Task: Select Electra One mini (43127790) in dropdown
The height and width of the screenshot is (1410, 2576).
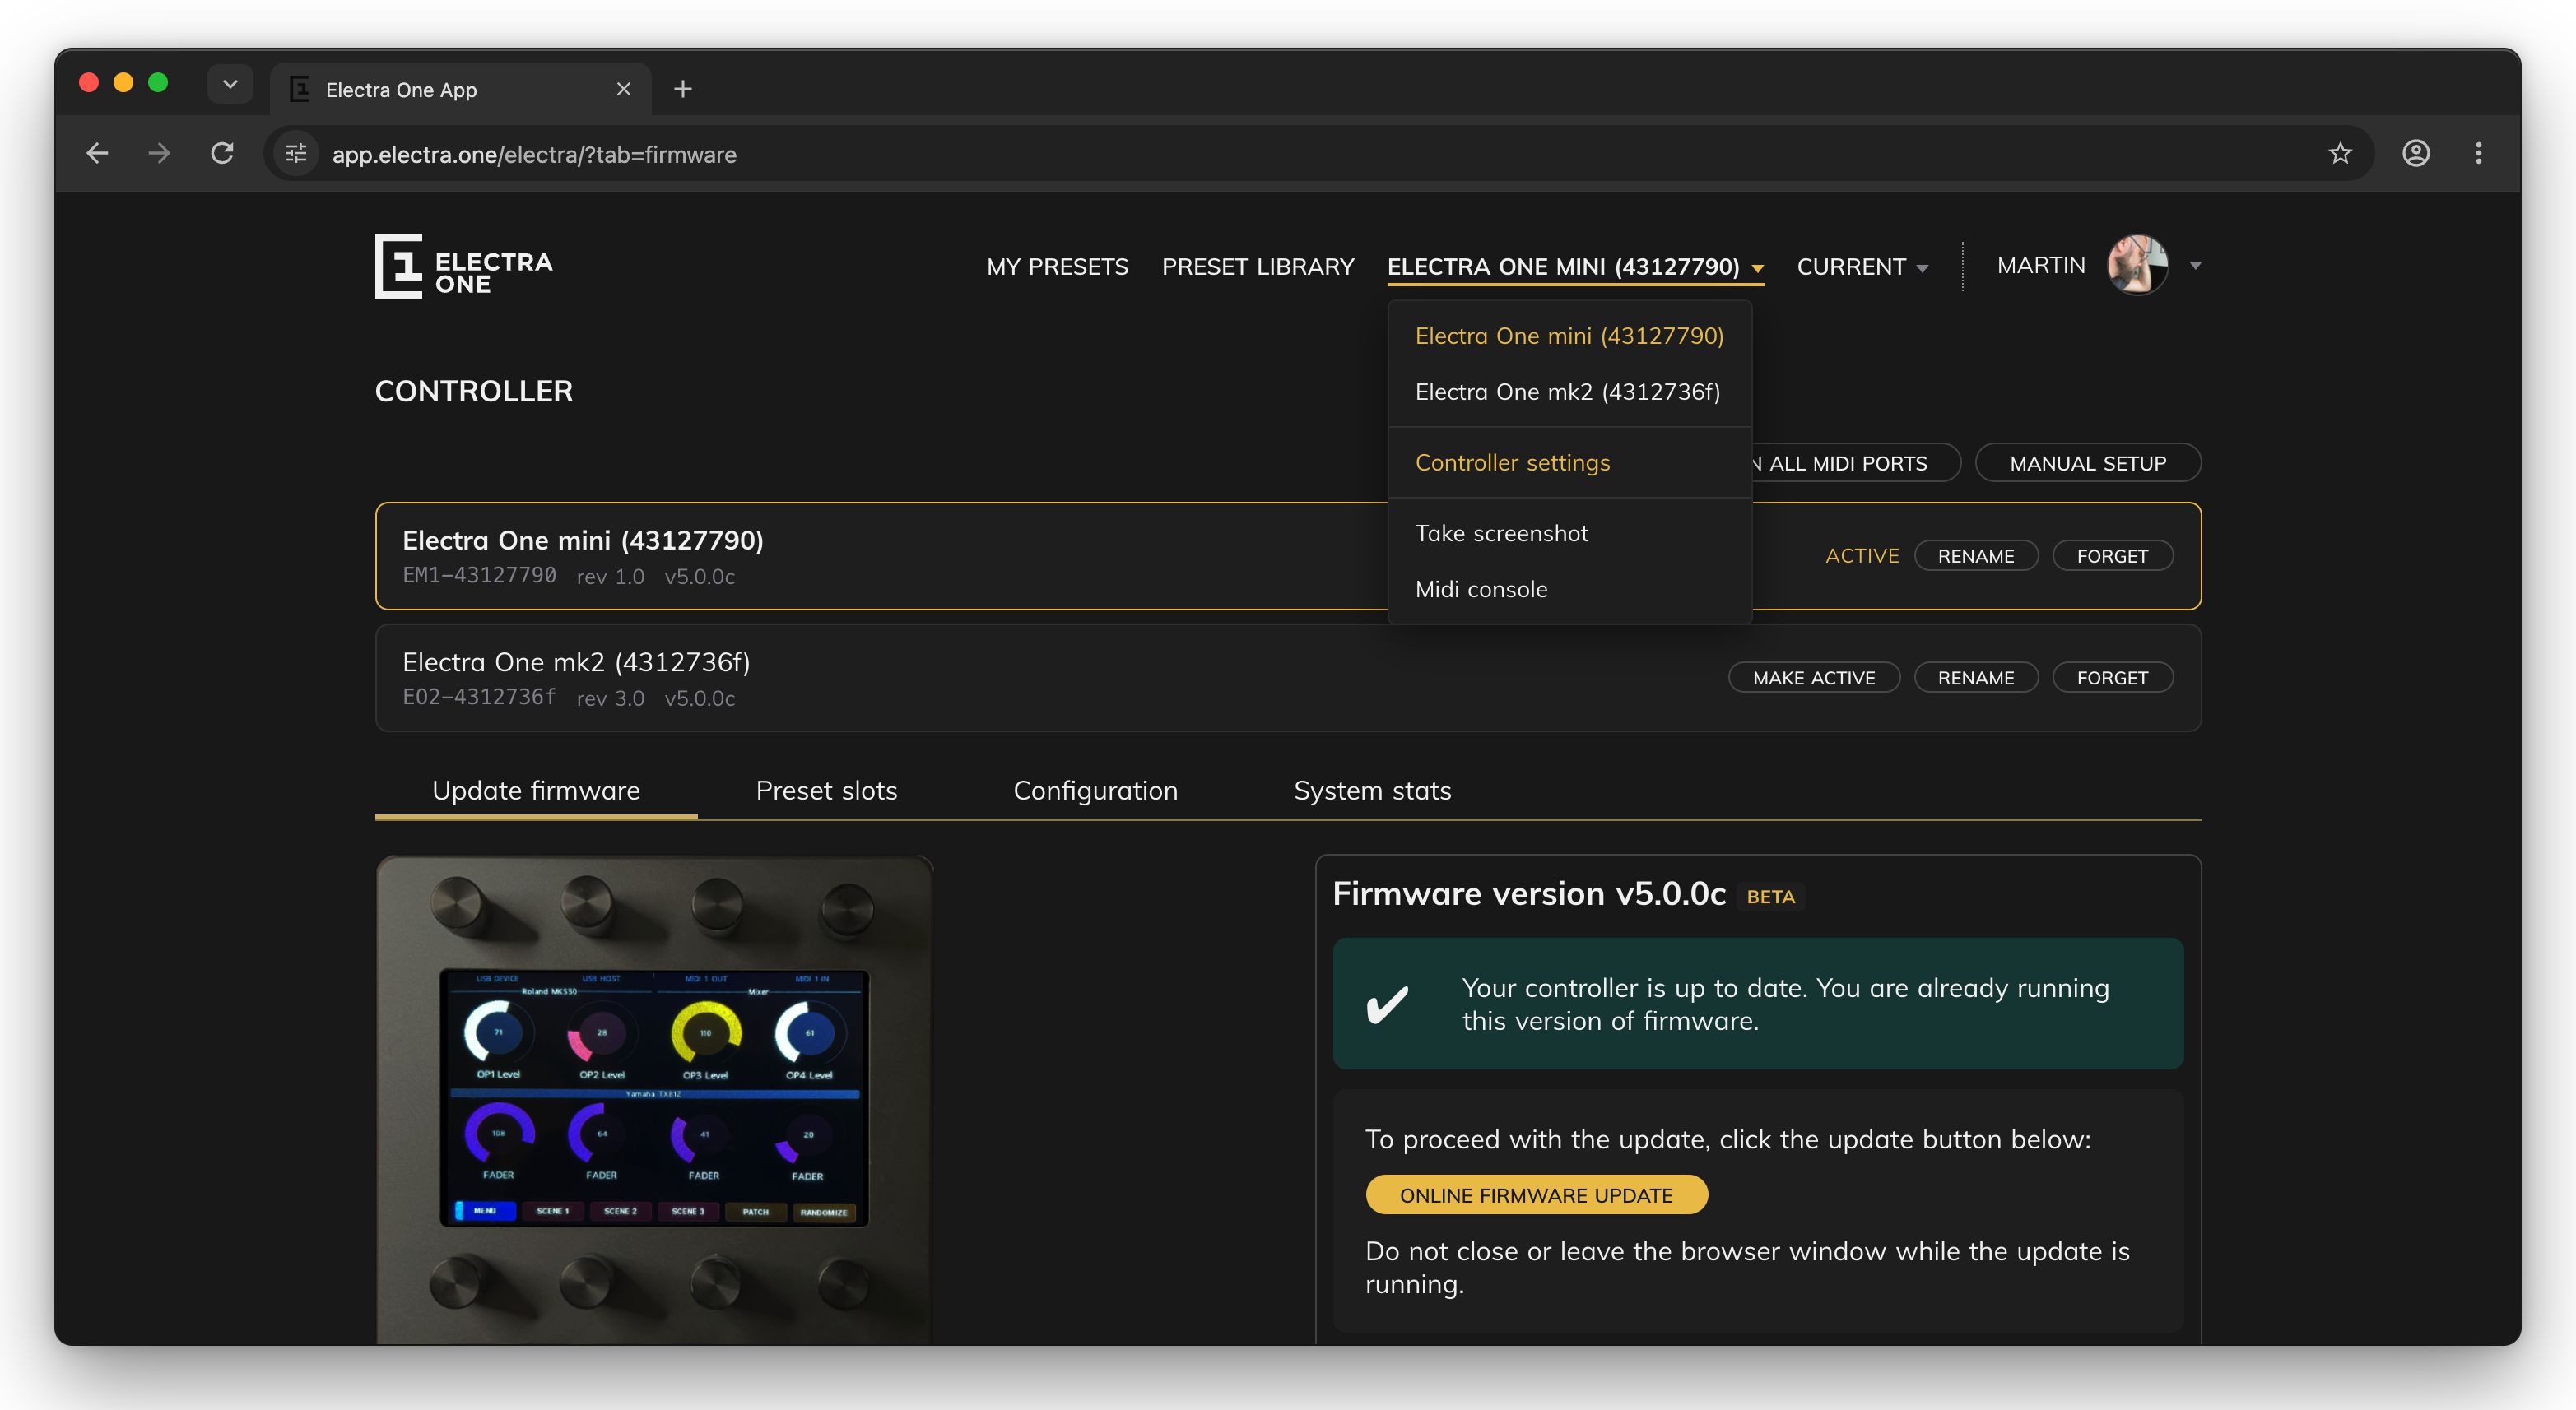Action: point(1569,336)
